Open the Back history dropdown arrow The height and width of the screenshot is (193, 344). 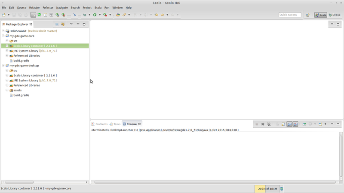[x=167, y=15]
